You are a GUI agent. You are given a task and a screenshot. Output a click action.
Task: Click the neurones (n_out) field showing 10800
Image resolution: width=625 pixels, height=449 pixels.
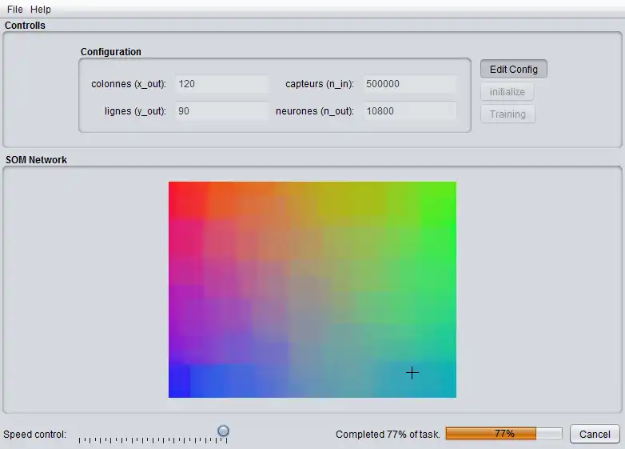409,111
